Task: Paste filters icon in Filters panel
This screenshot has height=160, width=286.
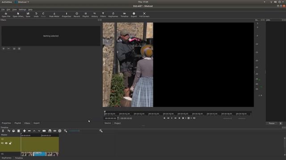Action: pyautogui.click(x=19, y=48)
